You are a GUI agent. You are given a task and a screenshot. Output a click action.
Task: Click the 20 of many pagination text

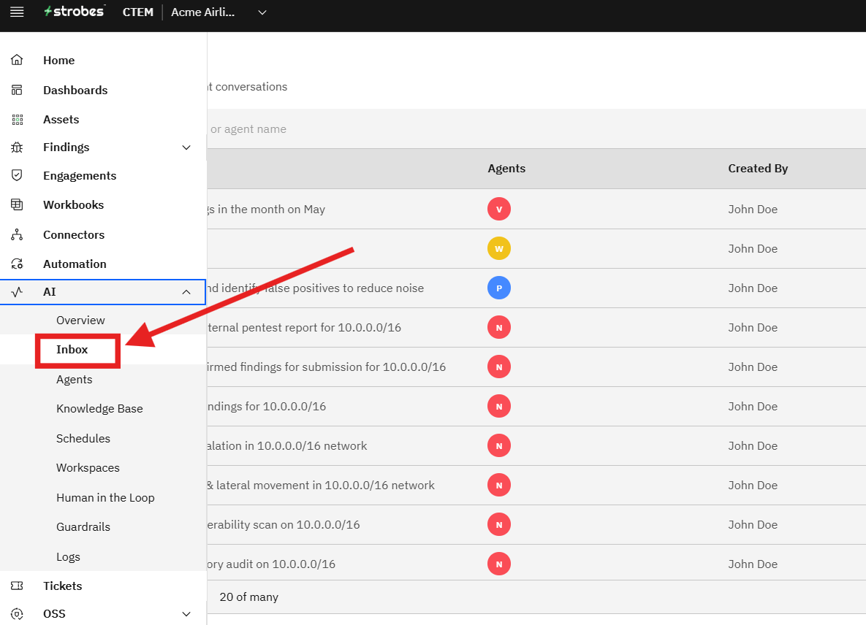[249, 597]
